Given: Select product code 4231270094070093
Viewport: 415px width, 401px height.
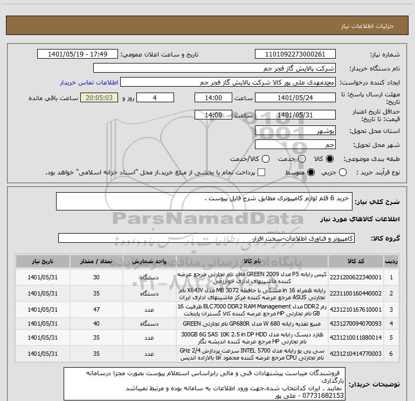Looking at the screenshot, I should (x=356, y=323).
